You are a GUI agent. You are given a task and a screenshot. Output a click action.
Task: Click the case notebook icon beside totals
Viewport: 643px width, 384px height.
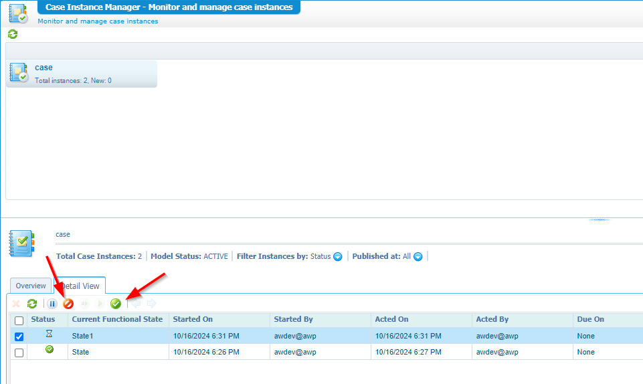pyautogui.click(x=21, y=244)
